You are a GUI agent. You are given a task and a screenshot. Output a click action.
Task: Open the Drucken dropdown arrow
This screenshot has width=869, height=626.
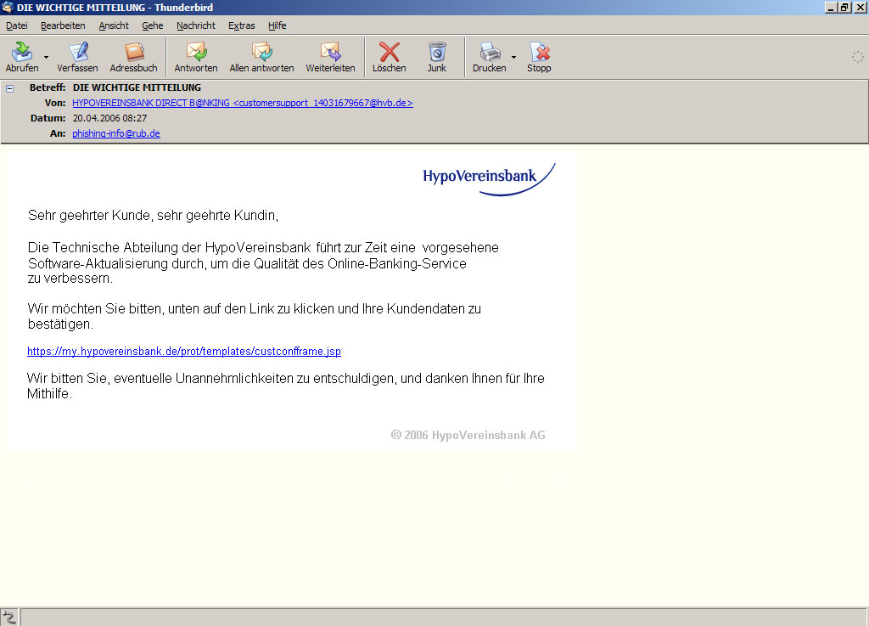pyautogui.click(x=513, y=57)
